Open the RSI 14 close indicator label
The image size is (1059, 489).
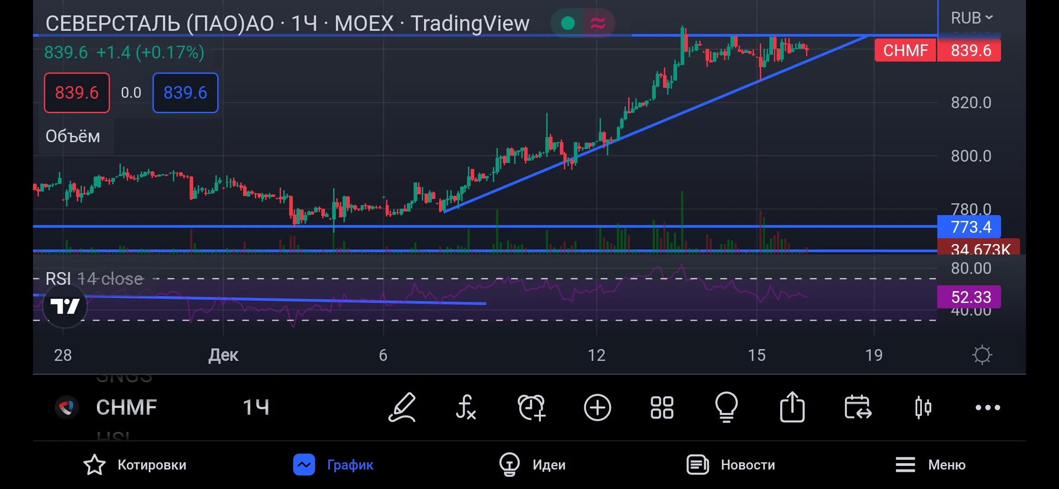tap(95, 279)
